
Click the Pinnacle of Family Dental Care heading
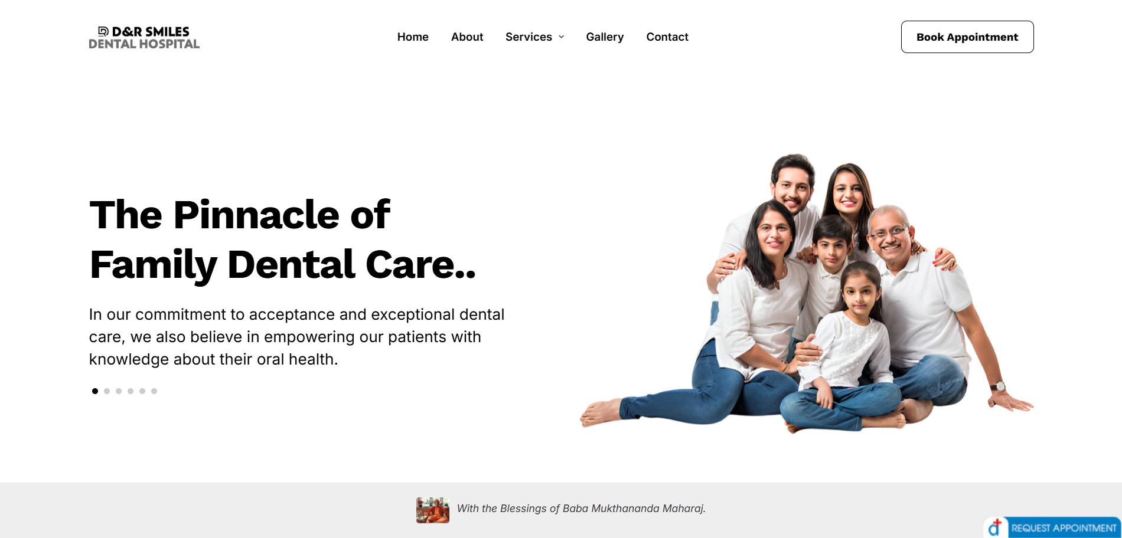(283, 239)
